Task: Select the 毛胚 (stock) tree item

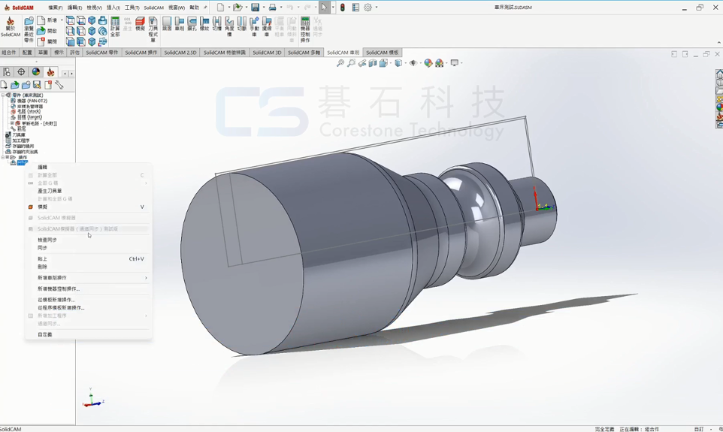Action: (27, 112)
